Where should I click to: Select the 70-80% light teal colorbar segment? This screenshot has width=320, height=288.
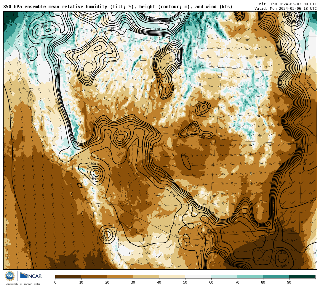(250, 276)
